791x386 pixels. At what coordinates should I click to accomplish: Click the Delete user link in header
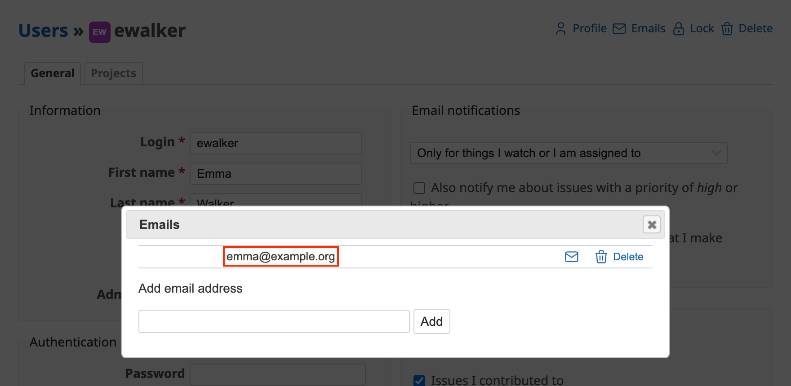(747, 29)
